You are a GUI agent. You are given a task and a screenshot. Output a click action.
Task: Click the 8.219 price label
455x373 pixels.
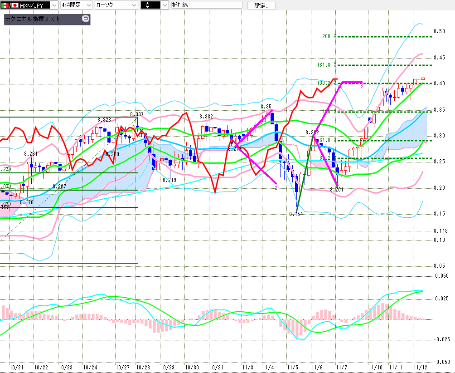tap(169, 180)
